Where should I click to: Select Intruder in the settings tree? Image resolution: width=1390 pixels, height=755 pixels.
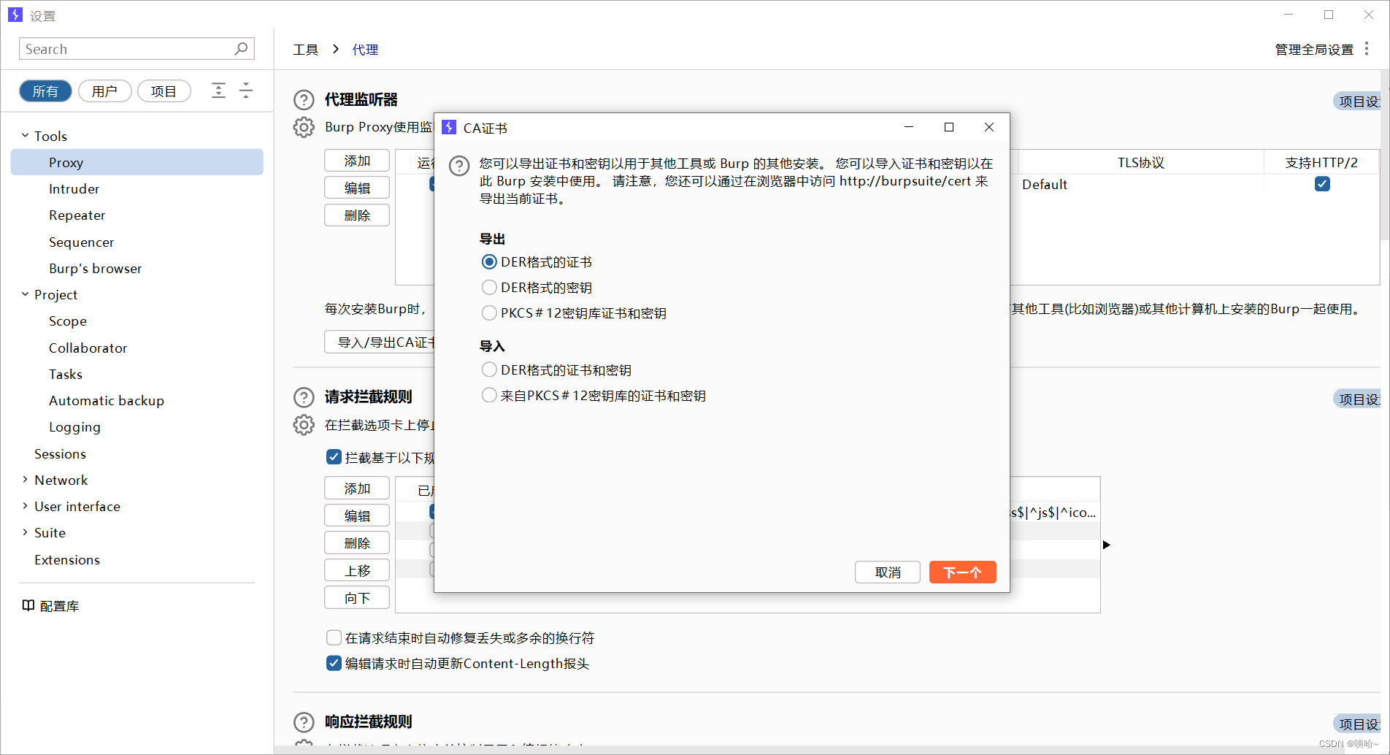point(74,188)
